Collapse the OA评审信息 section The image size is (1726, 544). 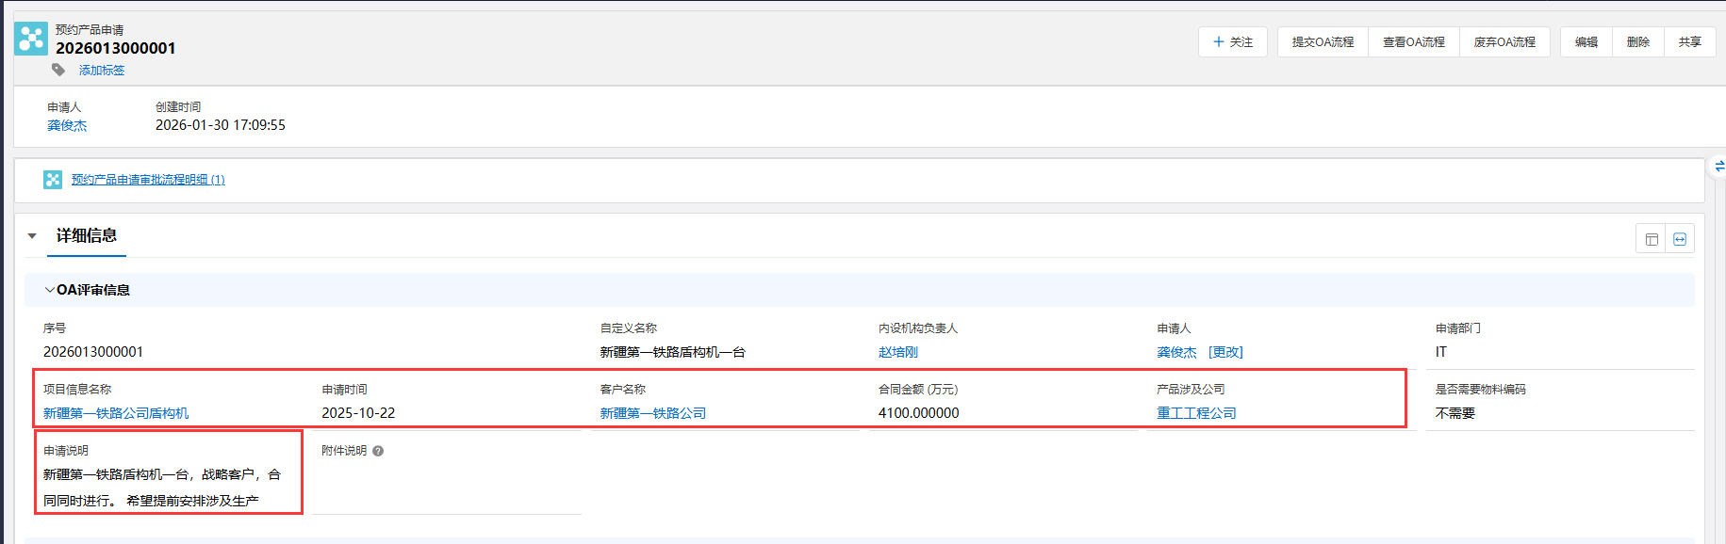[50, 290]
